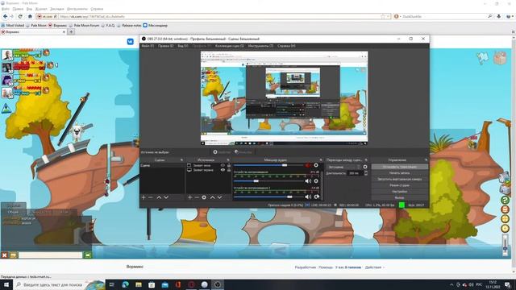The width and height of the screenshot is (516, 290).
Task: Unmute the muted red speaker in audio mixer
Action: (308, 165)
